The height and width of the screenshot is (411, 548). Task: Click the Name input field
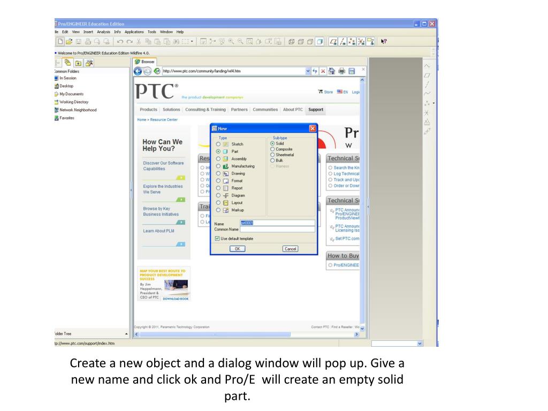tap(278, 223)
